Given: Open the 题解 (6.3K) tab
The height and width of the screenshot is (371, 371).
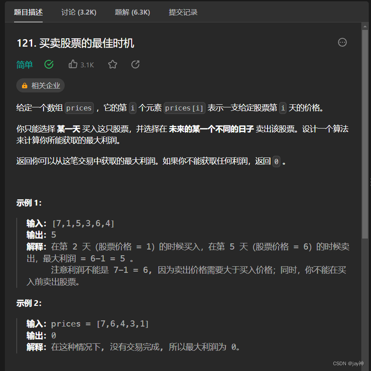Looking at the screenshot, I should (132, 12).
